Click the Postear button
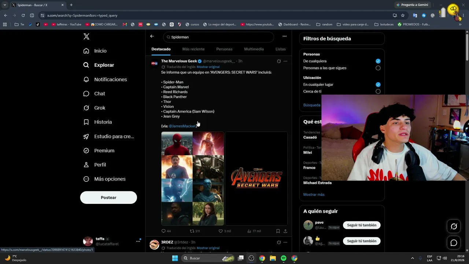The height and width of the screenshot is (264, 469). coord(108,198)
